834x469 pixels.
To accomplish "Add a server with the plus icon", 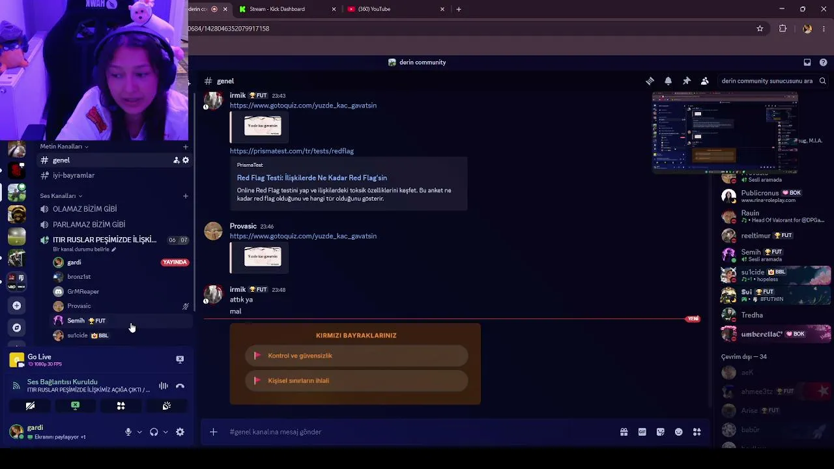I will coord(17,306).
